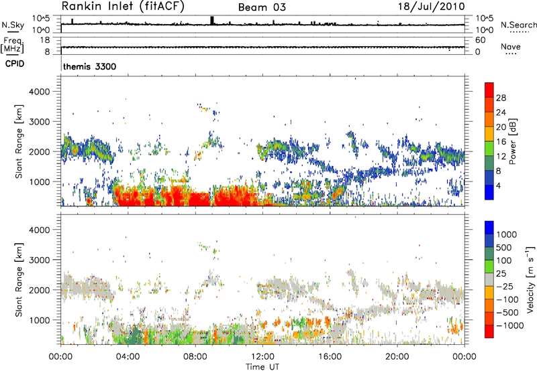Click the 'N.Sky' legend label
Screen dimensions: 537x371
[x=13, y=25]
